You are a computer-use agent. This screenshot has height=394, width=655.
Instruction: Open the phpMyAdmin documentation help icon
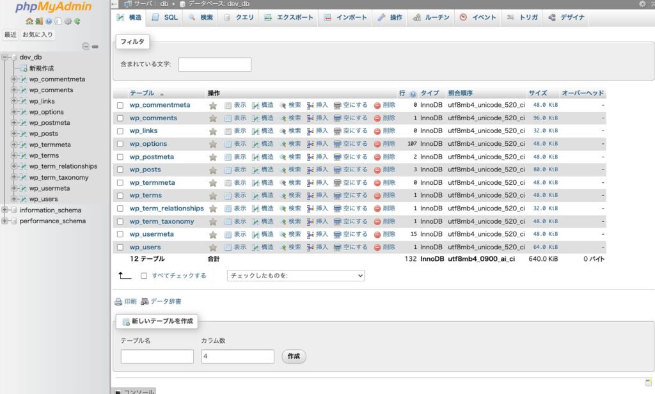tap(49, 21)
